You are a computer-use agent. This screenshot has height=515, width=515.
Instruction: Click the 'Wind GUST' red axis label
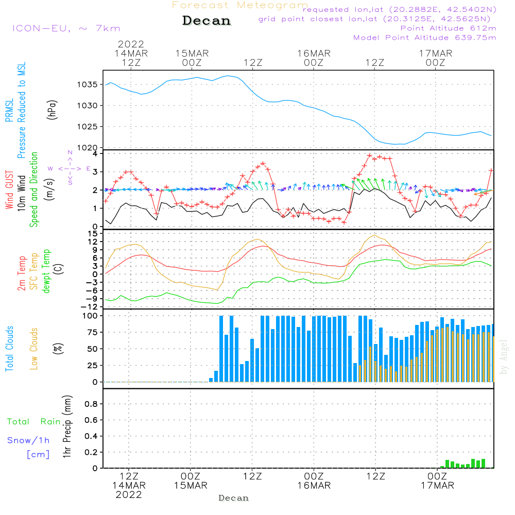[x=9, y=190]
